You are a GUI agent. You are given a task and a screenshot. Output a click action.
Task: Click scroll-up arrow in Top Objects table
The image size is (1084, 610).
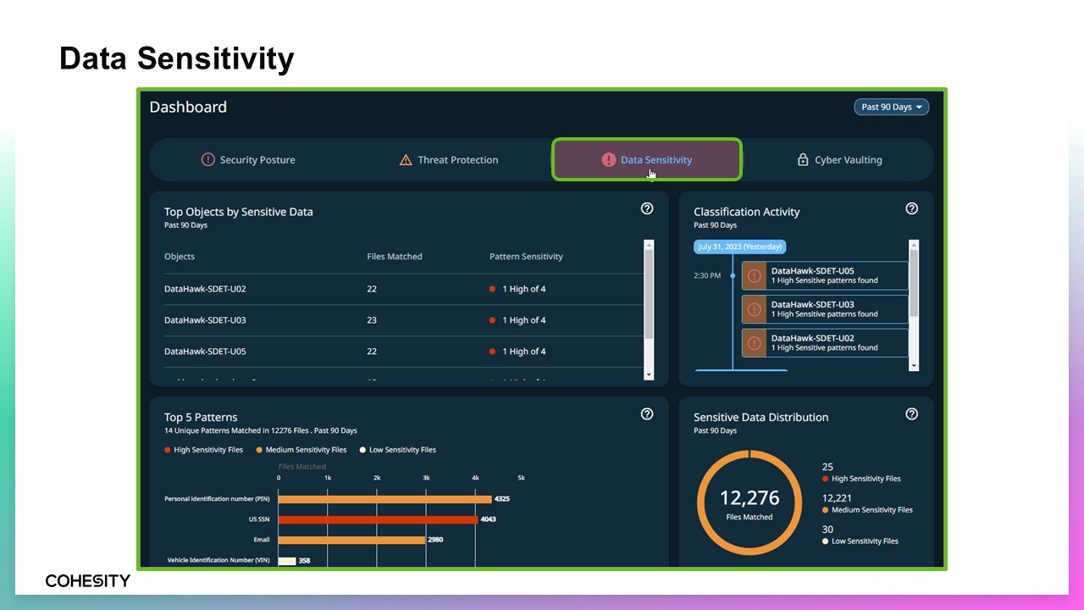pos(649,245)
